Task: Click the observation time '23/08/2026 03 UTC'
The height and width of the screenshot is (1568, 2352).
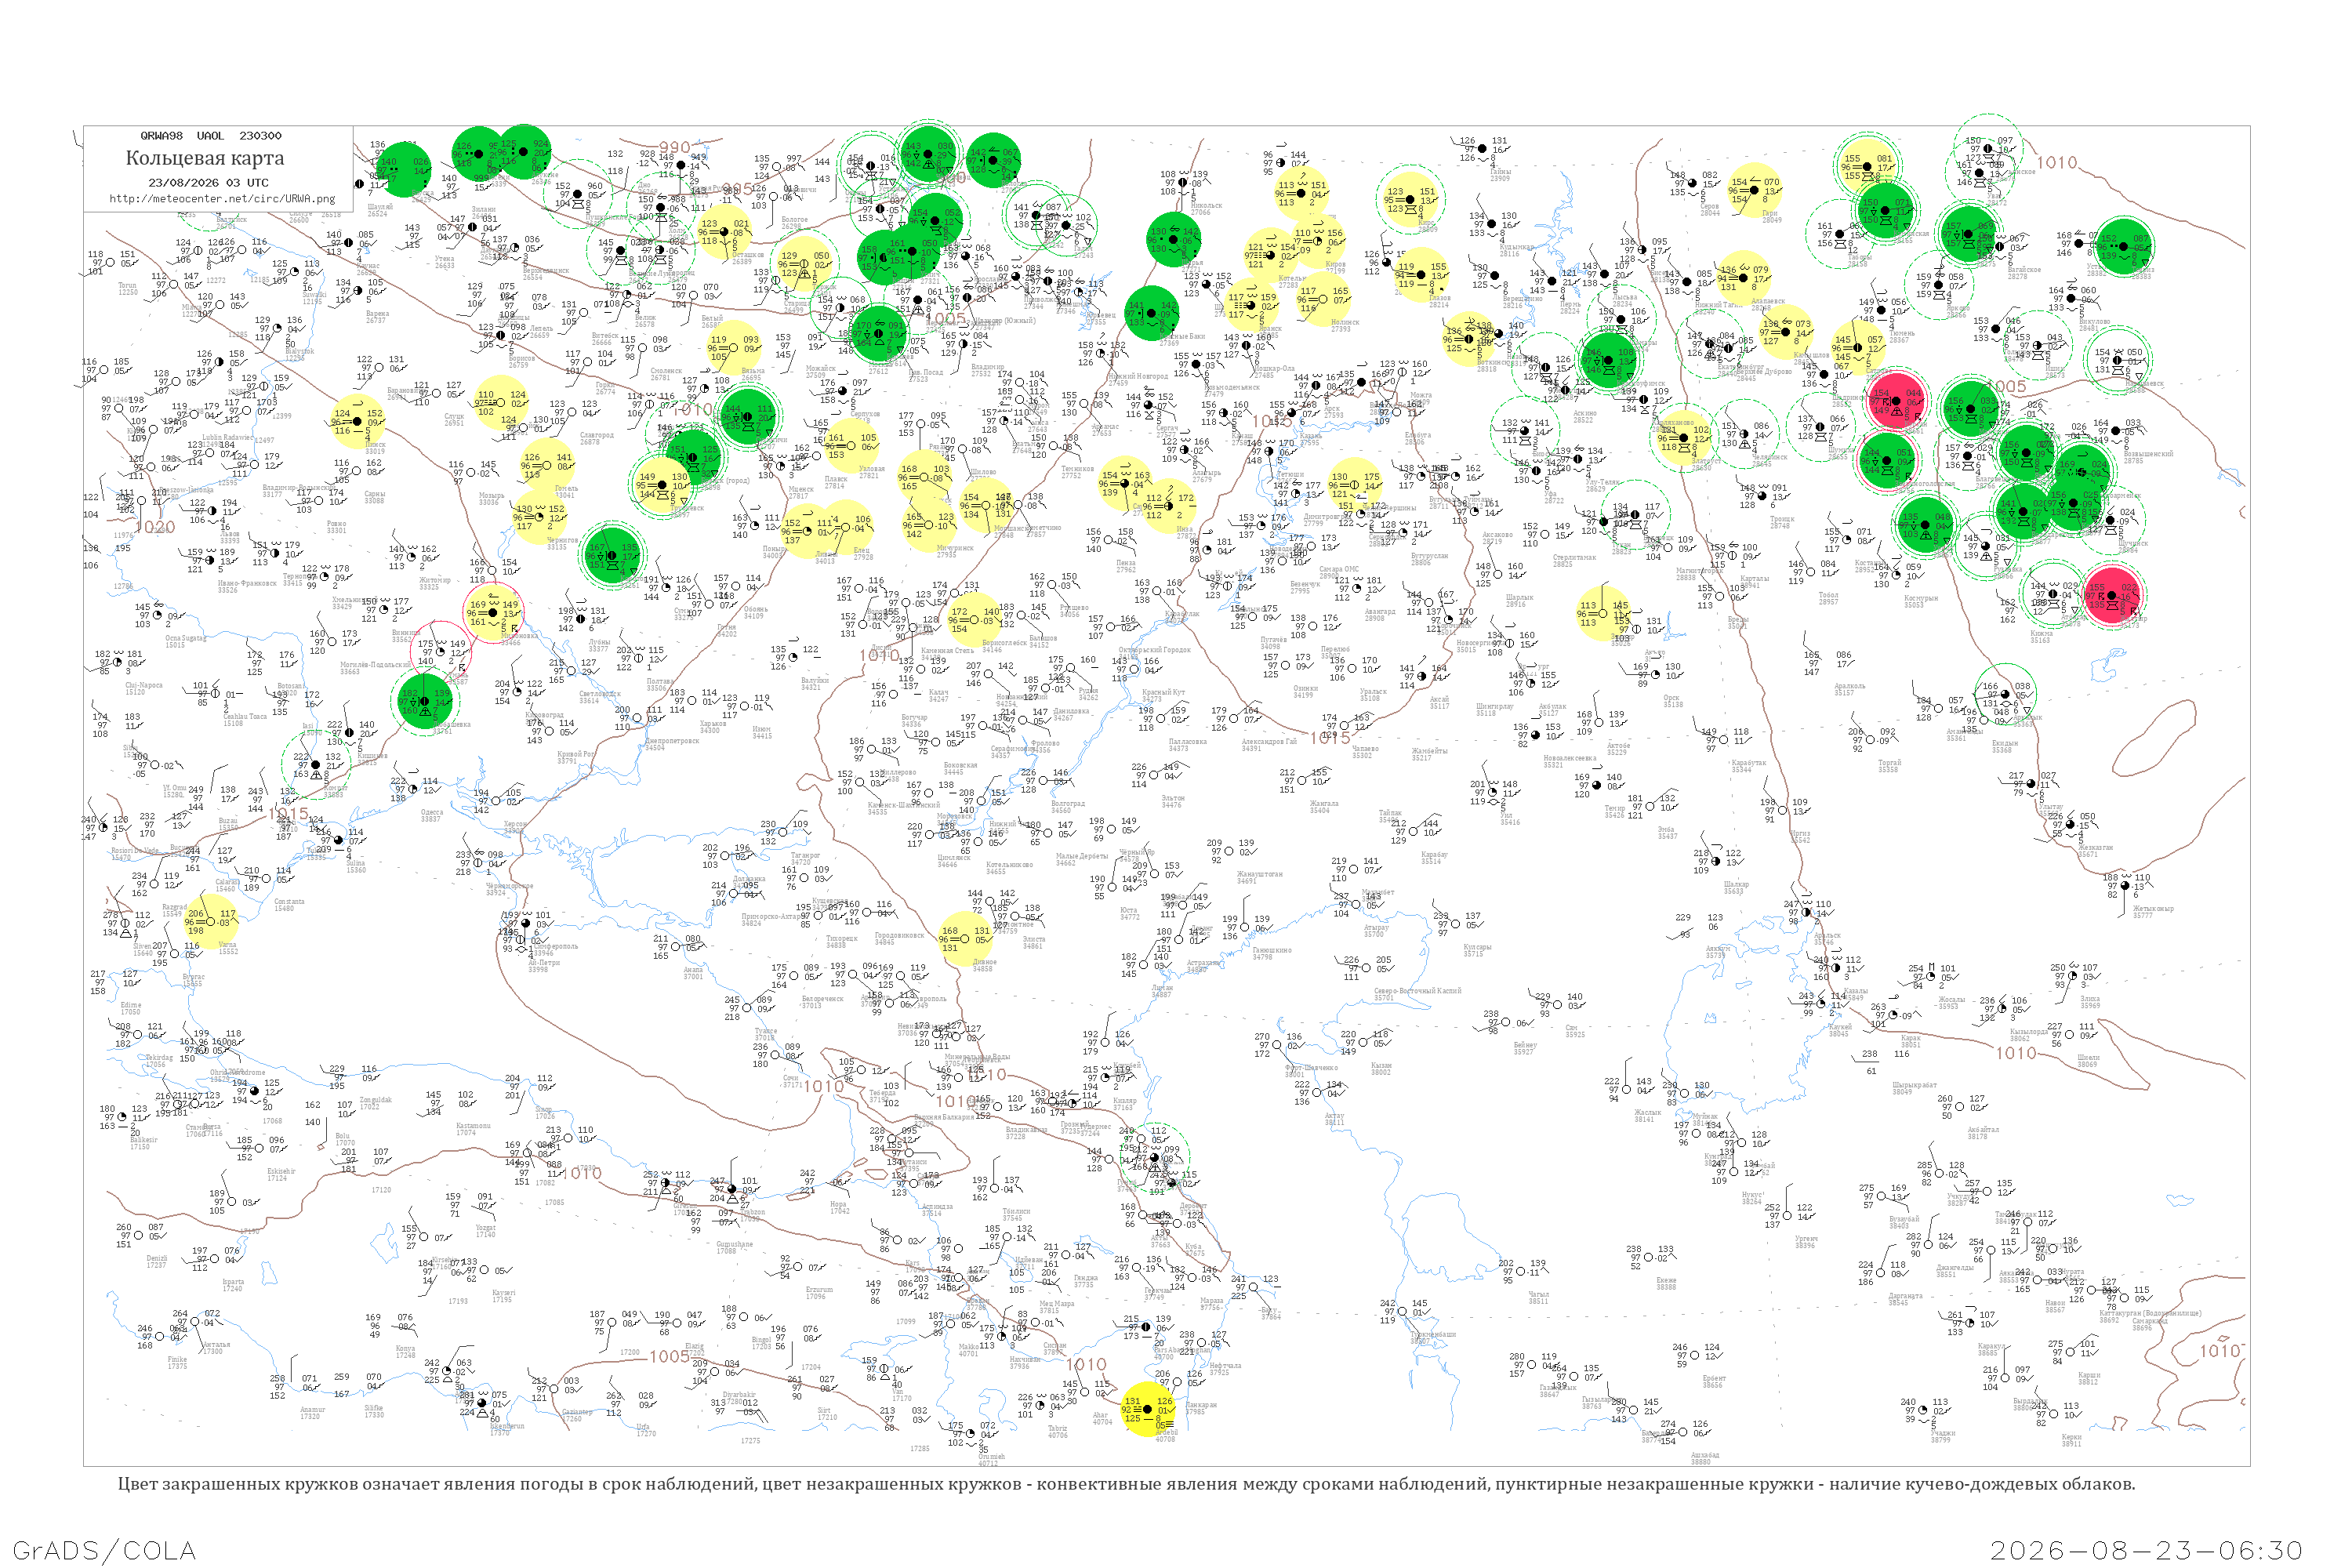Action: coord(208,183)
